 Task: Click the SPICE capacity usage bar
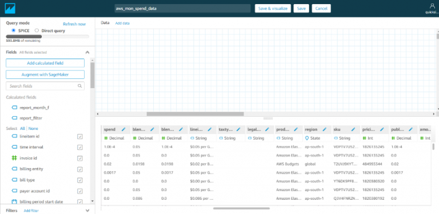pos(47,37)
